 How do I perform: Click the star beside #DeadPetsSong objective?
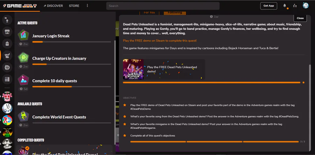point(125,117)
